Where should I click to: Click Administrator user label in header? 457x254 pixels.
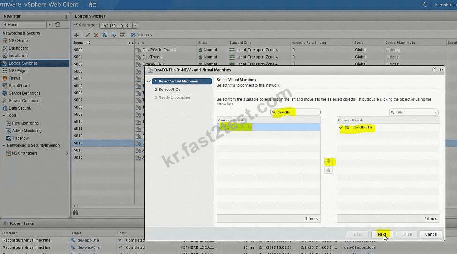(445, 5)
